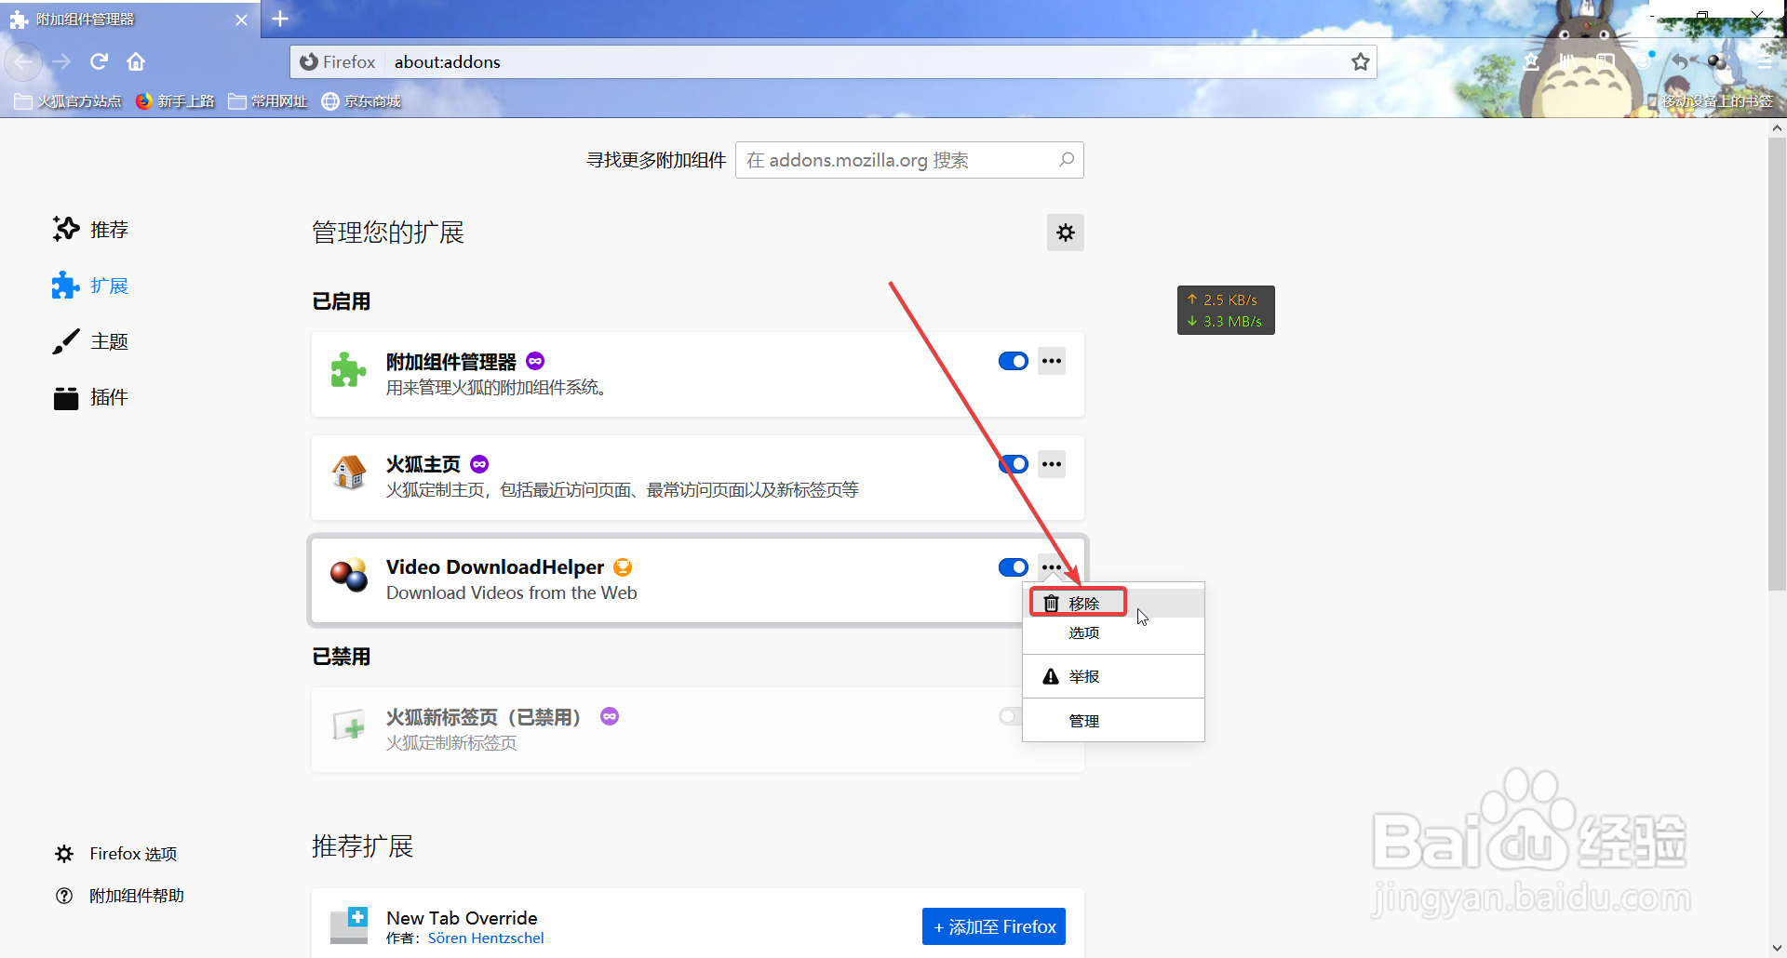Click the vertical page scrollbar
This screenshot has height=958, width=1787.
click(x=1777, y=363)
